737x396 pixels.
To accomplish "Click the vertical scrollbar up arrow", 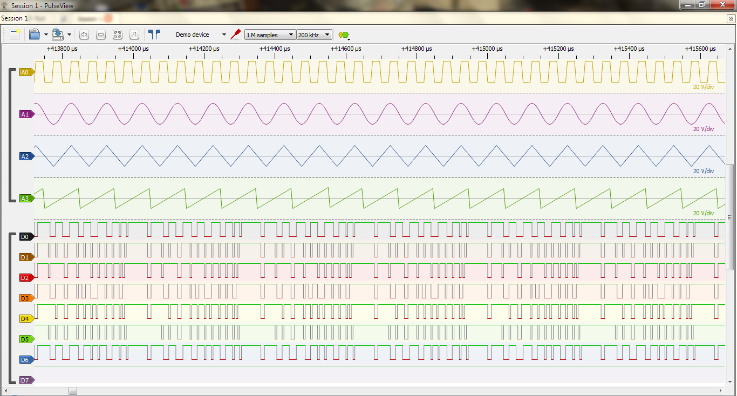I will point(731,49).
